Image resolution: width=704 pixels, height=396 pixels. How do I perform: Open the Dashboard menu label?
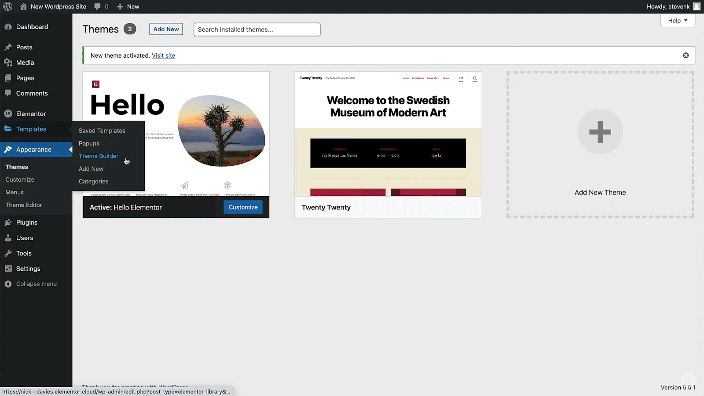[x=32, y=27]
